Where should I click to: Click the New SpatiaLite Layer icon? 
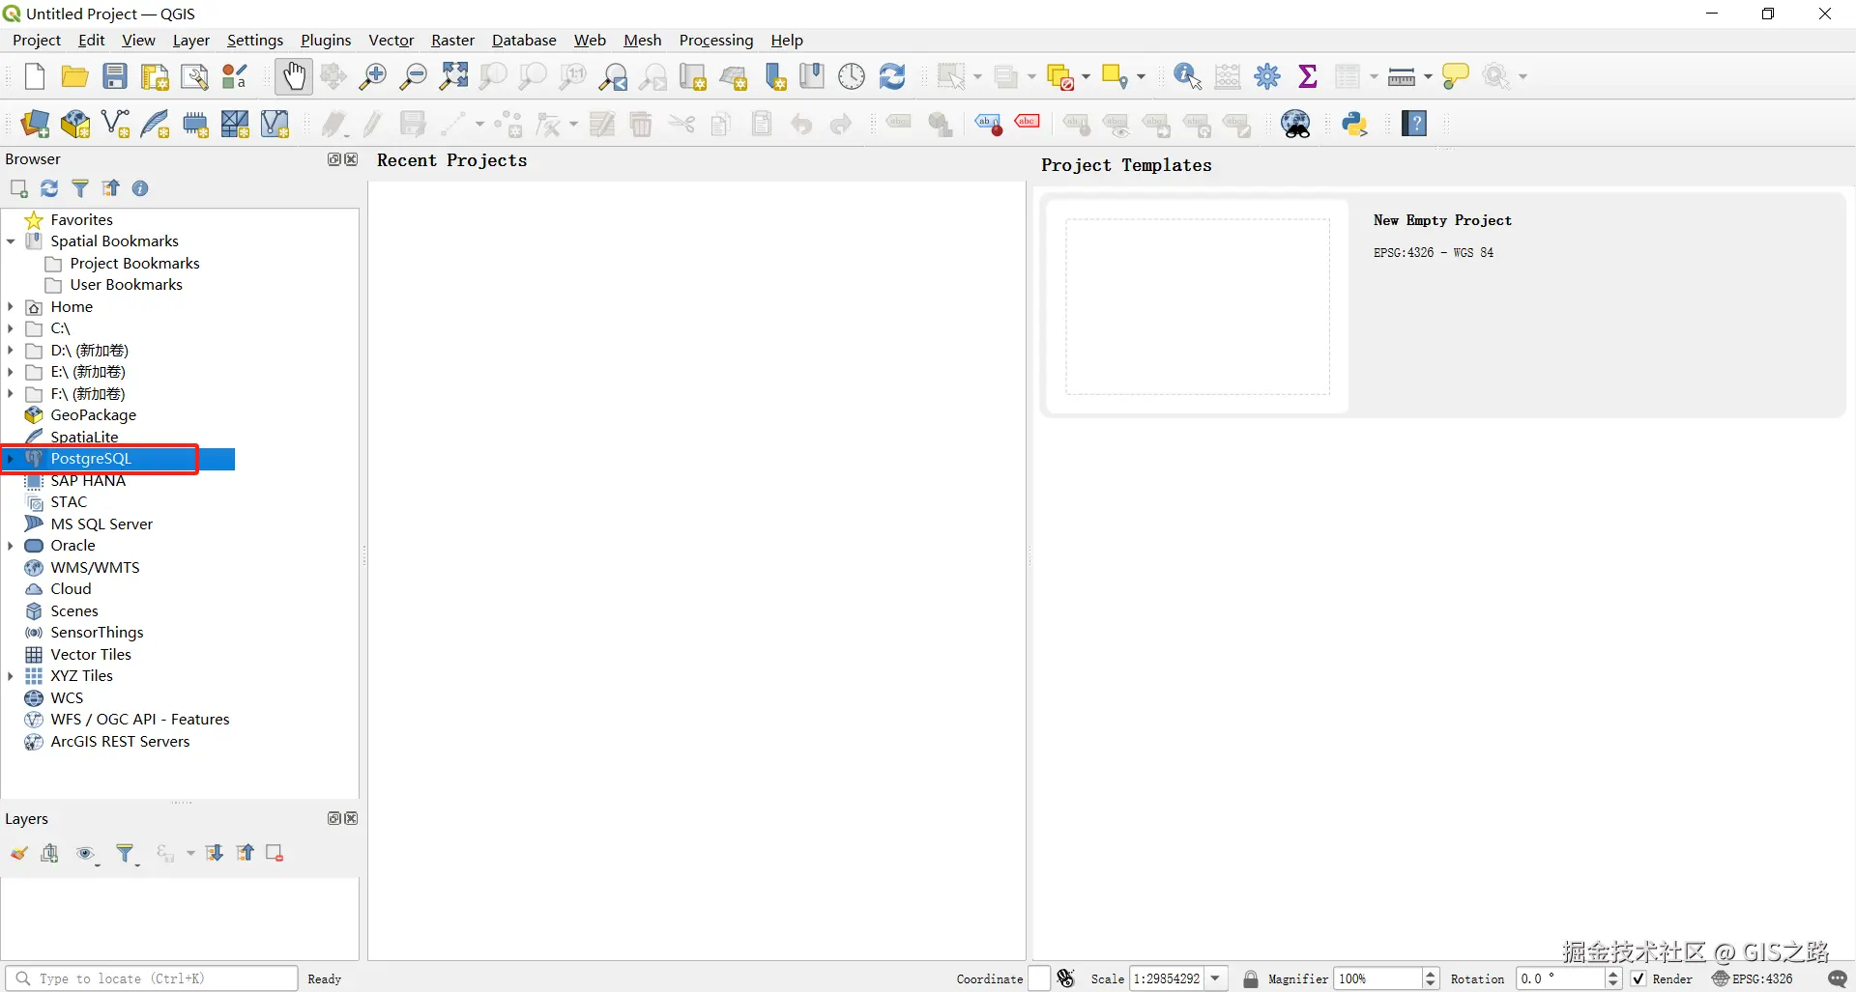click(x=155, y=124)
